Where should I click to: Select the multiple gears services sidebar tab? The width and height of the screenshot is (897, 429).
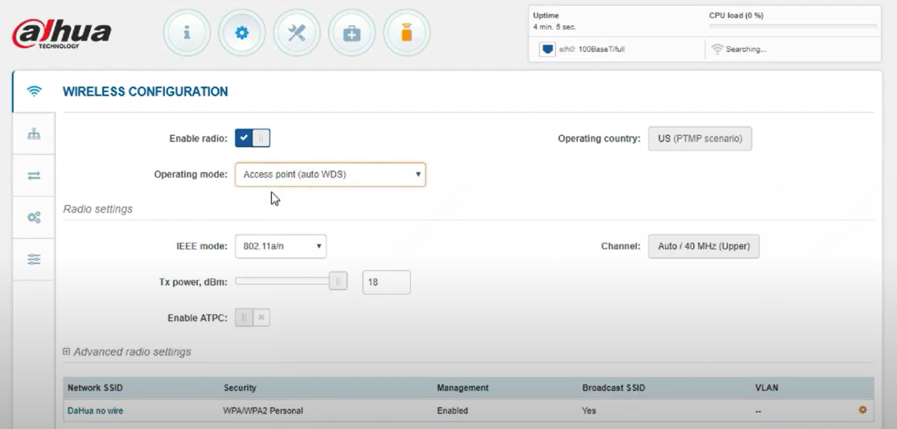pyautogui.click(x=34, y=217)
